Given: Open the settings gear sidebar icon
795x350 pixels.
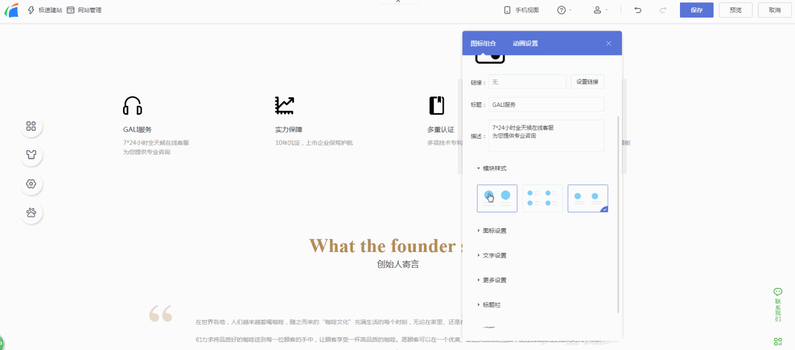Looking at the screenshot, I should click(31, 184).
